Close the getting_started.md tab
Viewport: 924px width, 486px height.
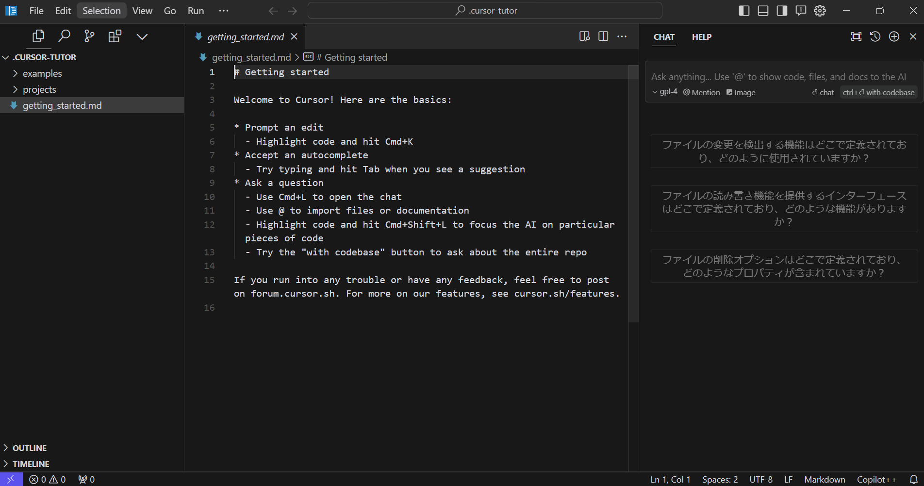[294, 37]
